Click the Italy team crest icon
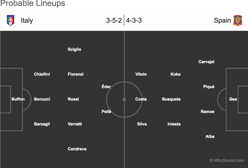The width and height of the screenshot is (248, 168). tap(11, 20)
